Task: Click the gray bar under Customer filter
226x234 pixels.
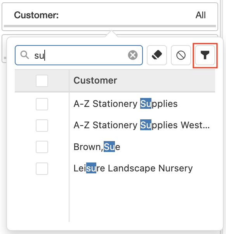Action: coord(110,26)
